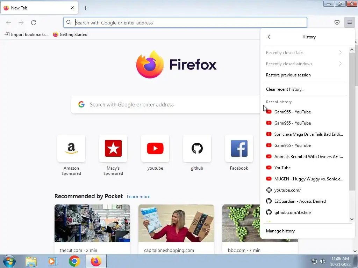Viewport: 358px width, 268px height.
Task: Click History panel scroll-down arrow
Action: coord(352,219)
